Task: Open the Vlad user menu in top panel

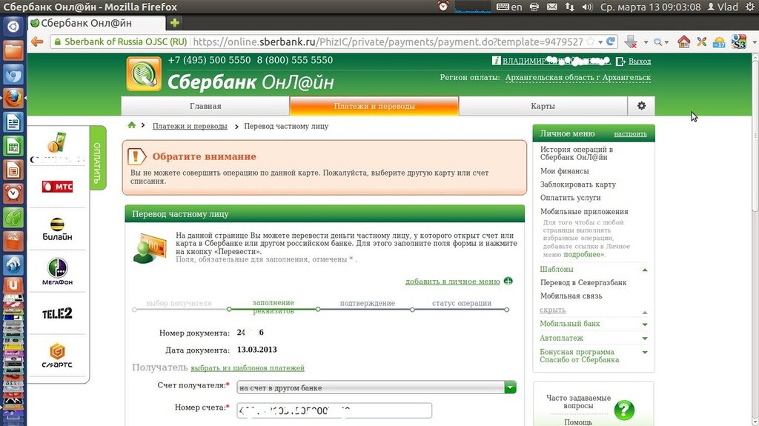Action: click(x=723, y=7)
